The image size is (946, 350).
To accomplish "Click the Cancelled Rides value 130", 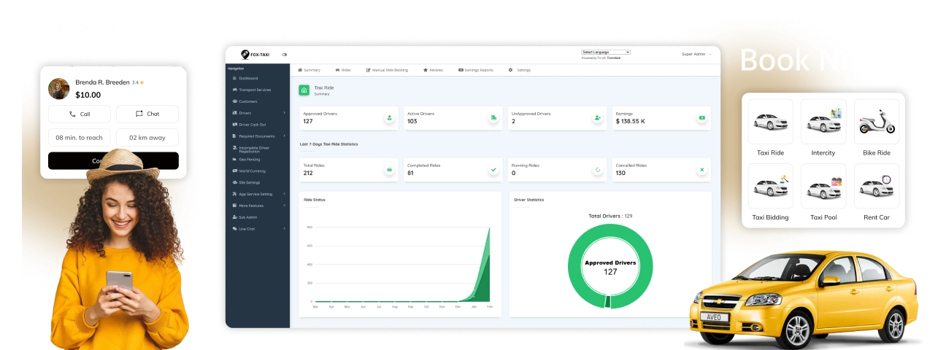I will (620, 173).
